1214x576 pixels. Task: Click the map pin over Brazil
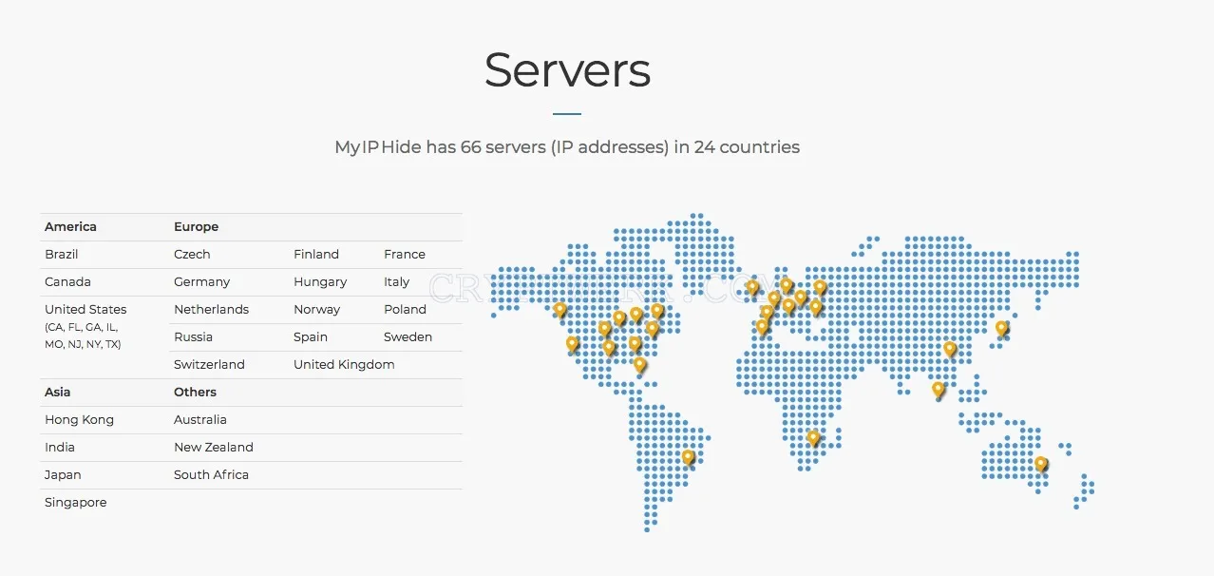click(689, 457)
